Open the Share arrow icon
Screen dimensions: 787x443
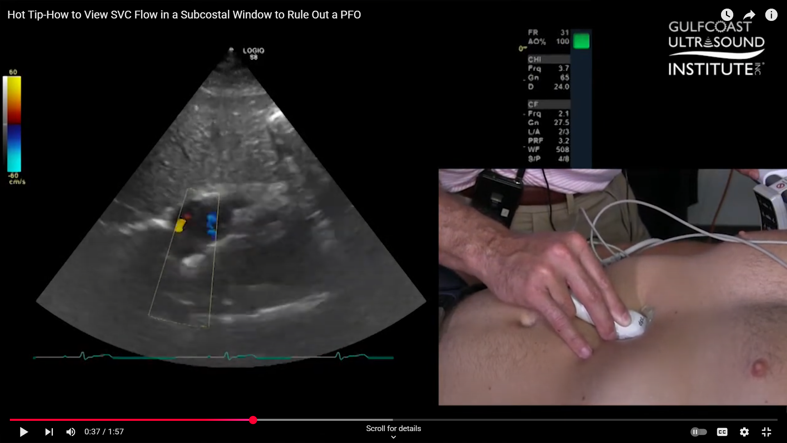(749, 15)
